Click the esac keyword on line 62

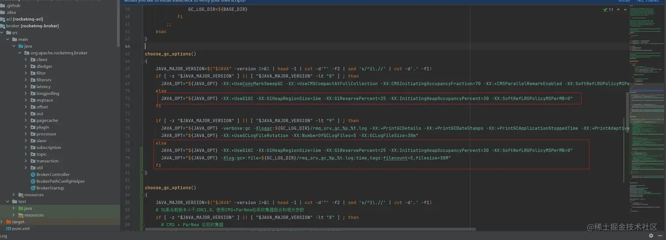click(161, 32)
